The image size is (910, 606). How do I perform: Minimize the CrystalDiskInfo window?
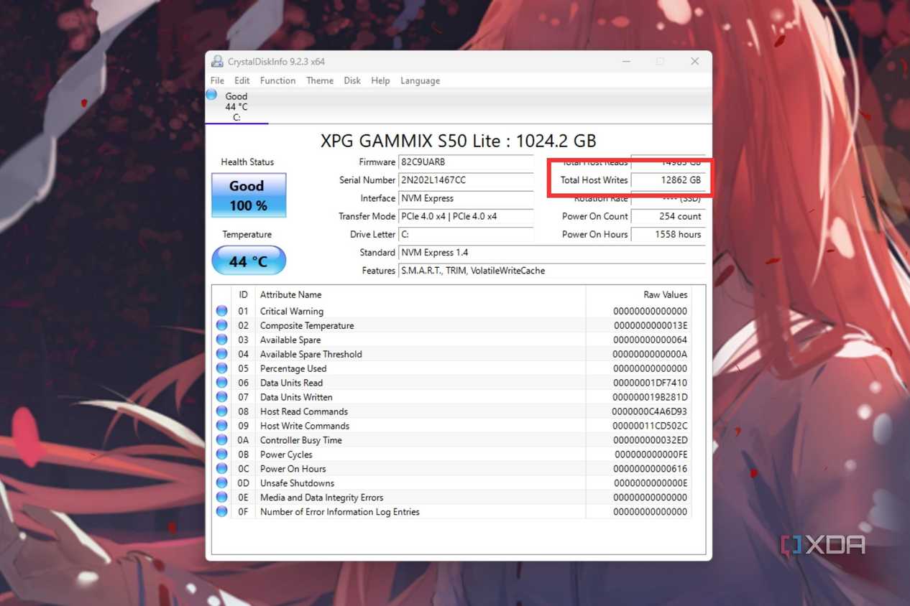[x=626, y=62]
